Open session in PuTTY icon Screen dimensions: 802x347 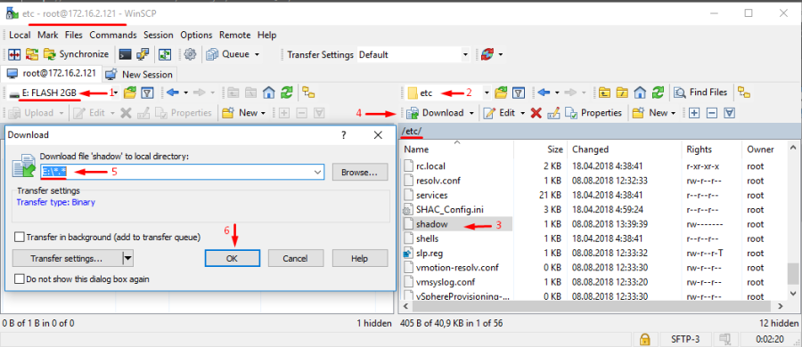click(143, 54)
